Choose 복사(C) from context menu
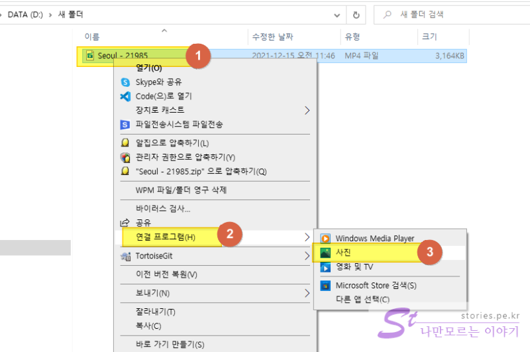This screenshot has width=530, height=352. [x=215, y=326]
